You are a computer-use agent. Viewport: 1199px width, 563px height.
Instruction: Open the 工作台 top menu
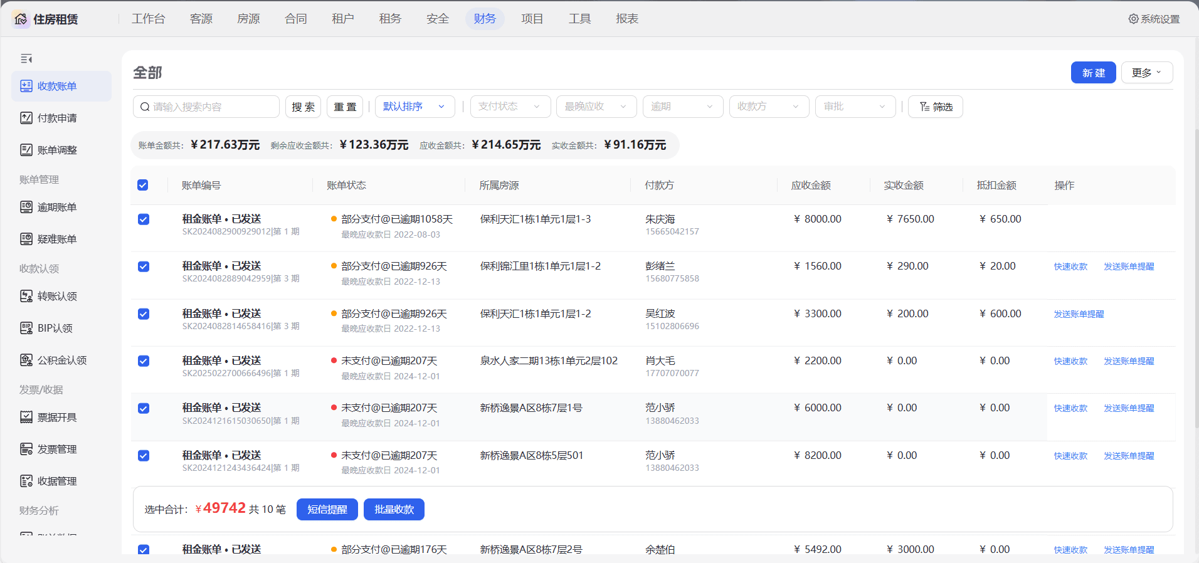(x=149, y=19)
